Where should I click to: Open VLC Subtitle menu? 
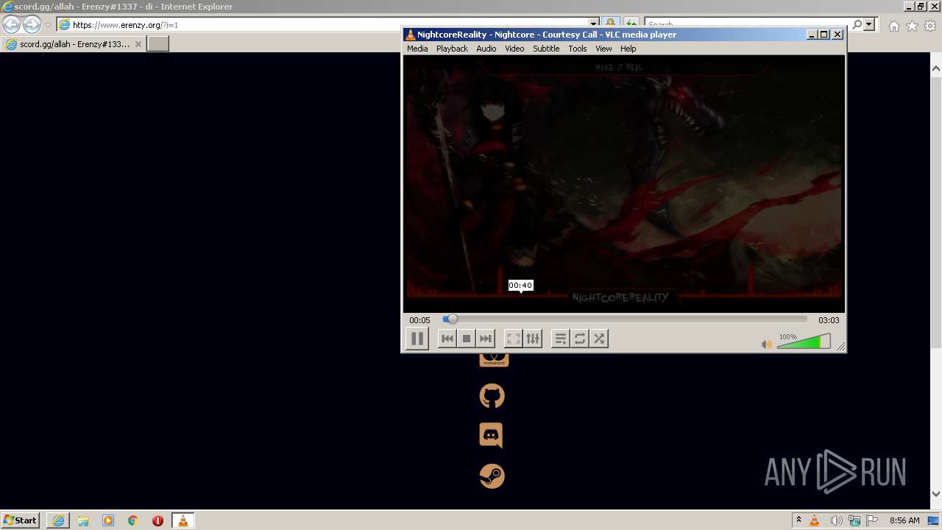tap(546, 49)
